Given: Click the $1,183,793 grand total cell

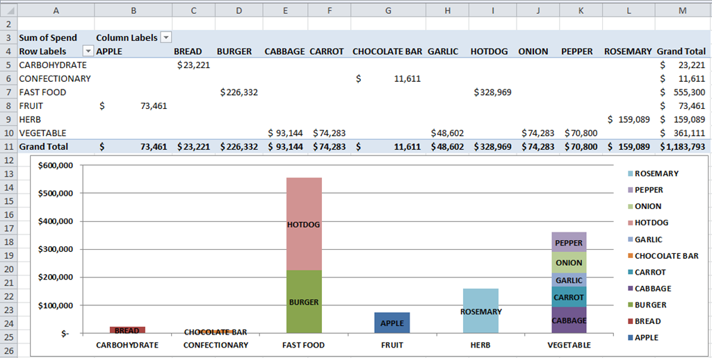Looking at the screenshot, I should [683, 146].
